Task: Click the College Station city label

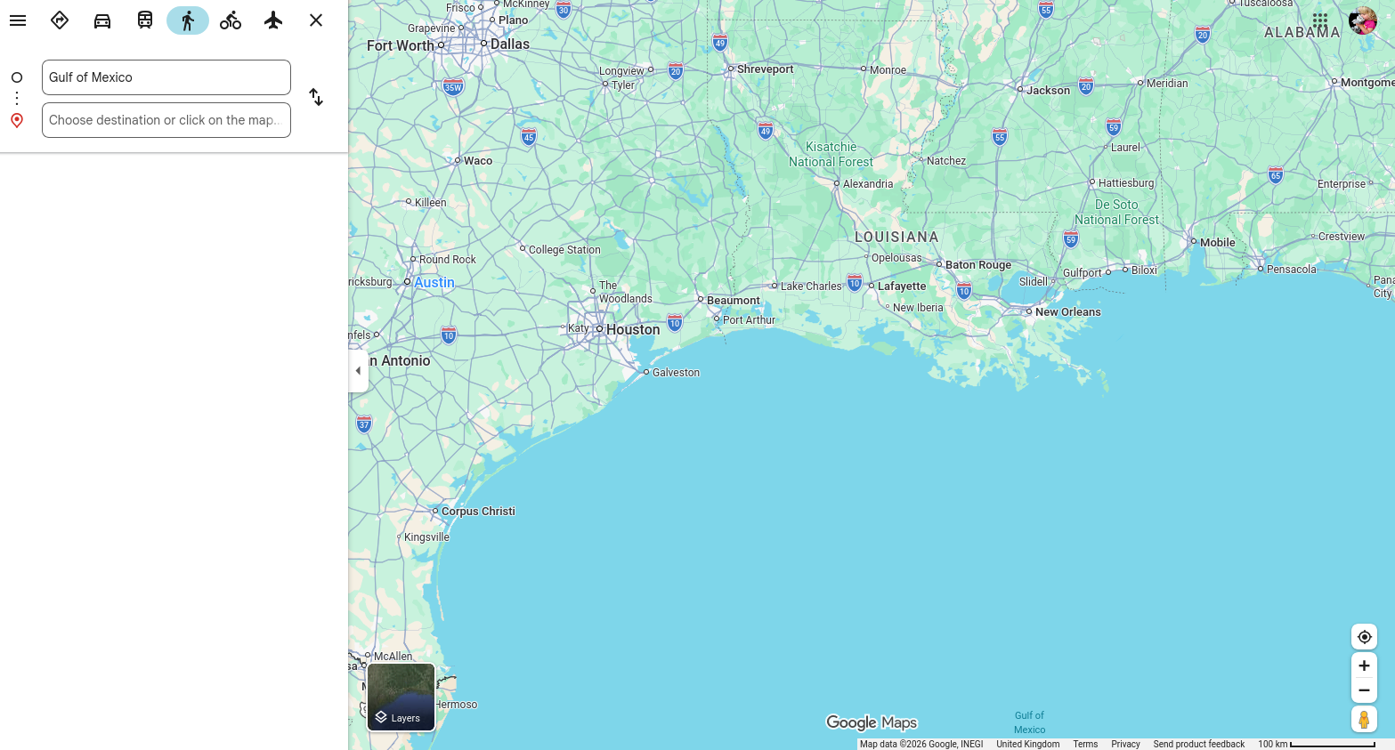Action: click(x=564, y=250)
